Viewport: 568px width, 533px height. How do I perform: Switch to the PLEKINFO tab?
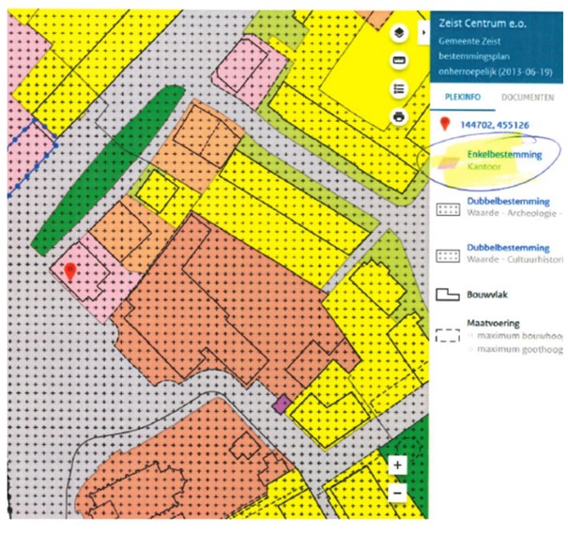463,97
